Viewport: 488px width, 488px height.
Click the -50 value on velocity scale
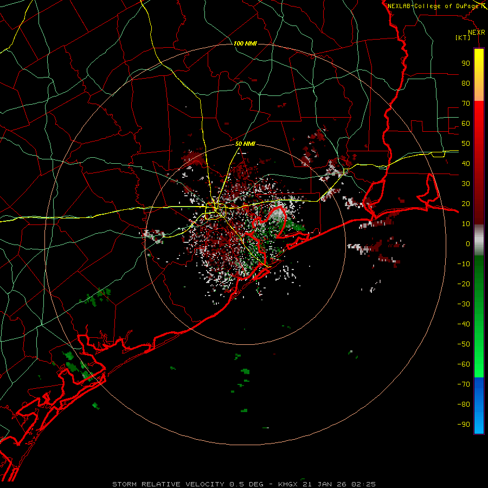tap(464, 344)
